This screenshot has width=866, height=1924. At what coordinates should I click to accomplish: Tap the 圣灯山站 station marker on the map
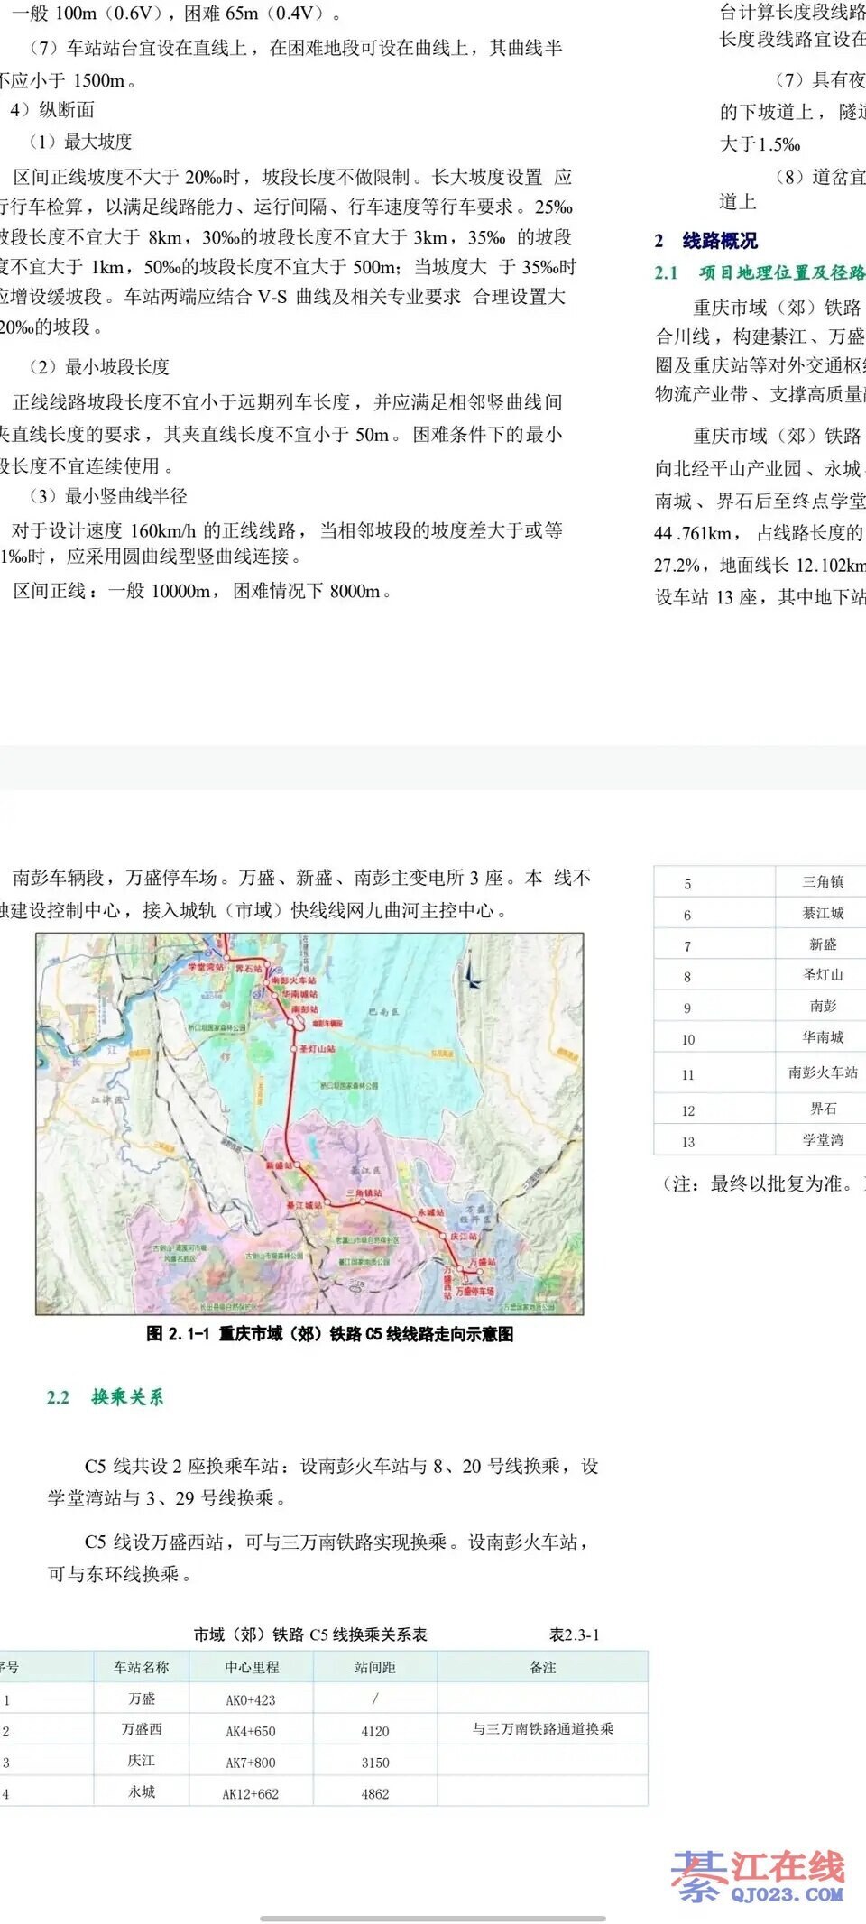[294, 1049]
